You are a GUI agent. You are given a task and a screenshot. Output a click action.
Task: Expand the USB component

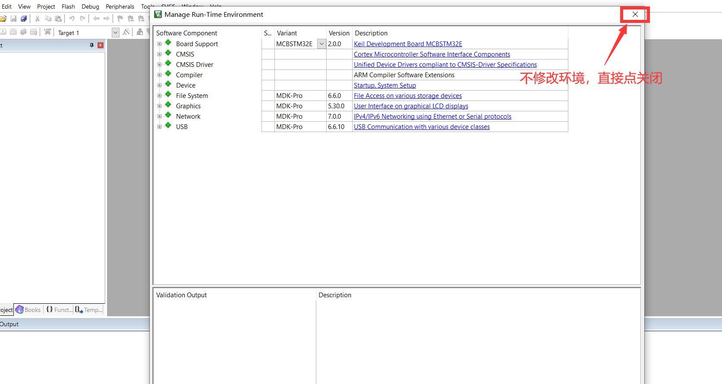(159, 126)
